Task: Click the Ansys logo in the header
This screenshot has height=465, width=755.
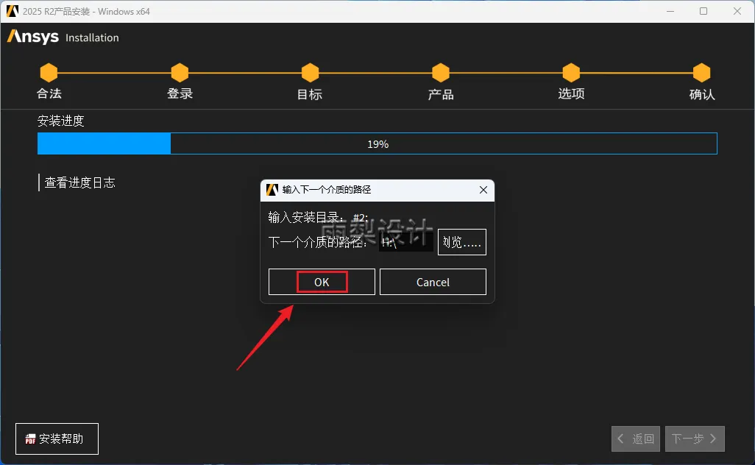Action: (x=32, y=37)
